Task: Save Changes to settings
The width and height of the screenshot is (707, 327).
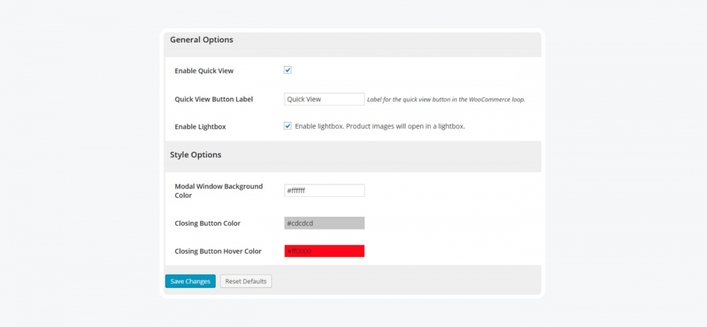Action: pos(190,282)
